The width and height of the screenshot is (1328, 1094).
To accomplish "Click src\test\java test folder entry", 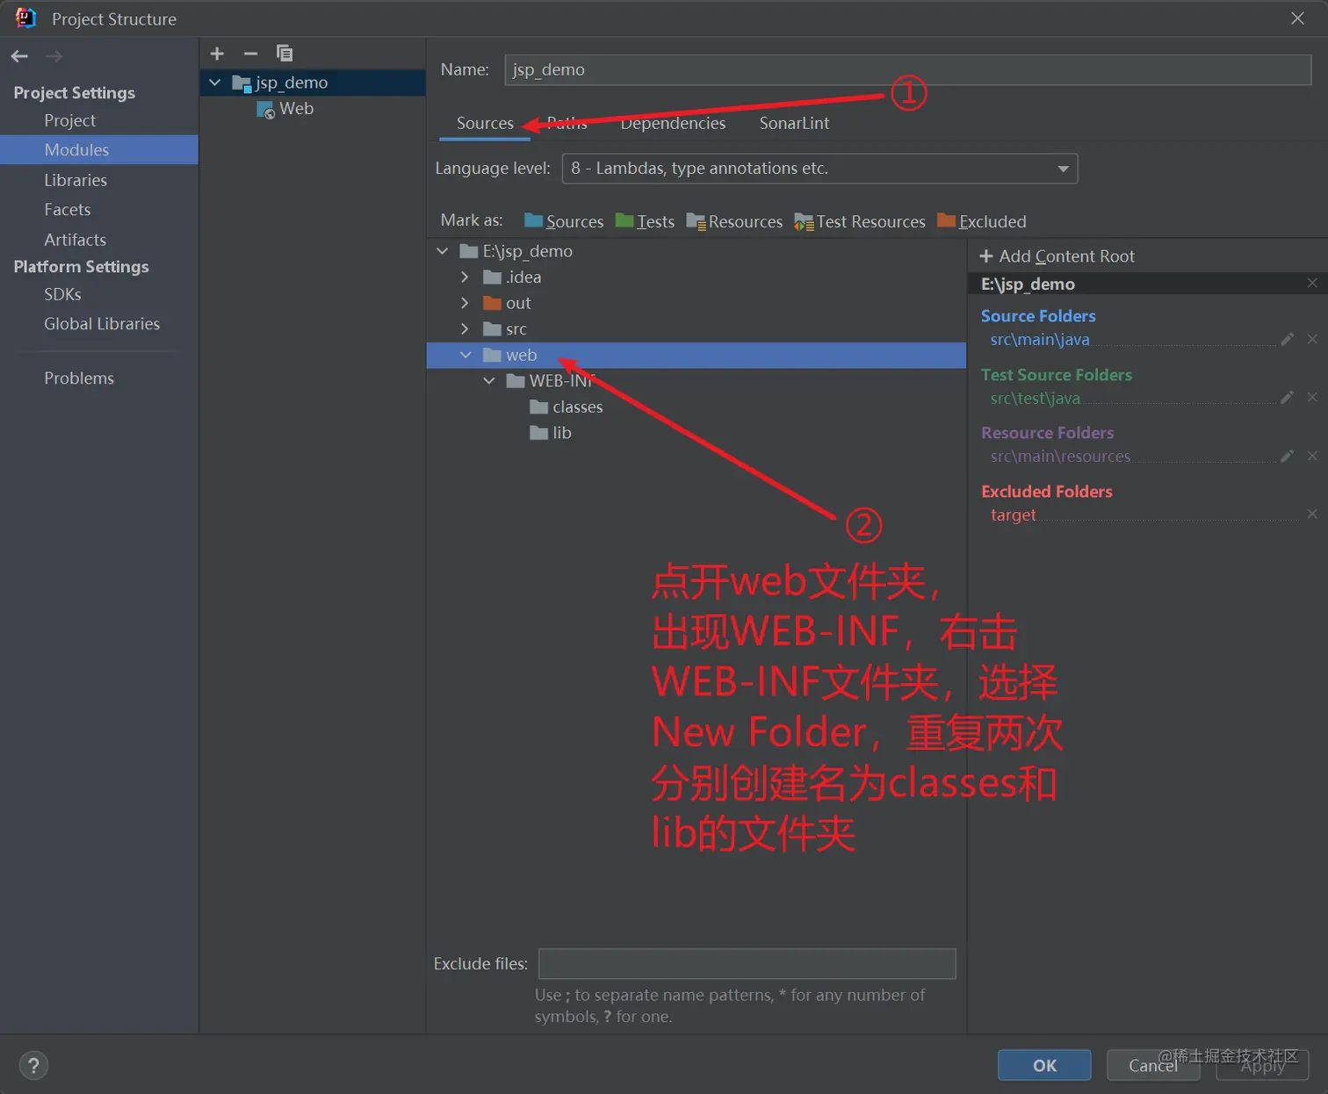I will (x=1036, y=399).
